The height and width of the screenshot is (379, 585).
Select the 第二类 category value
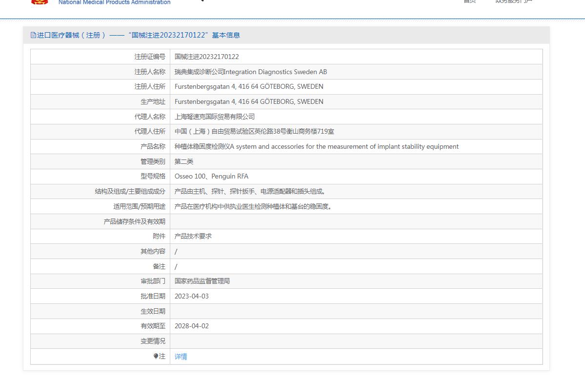(184, 161)
